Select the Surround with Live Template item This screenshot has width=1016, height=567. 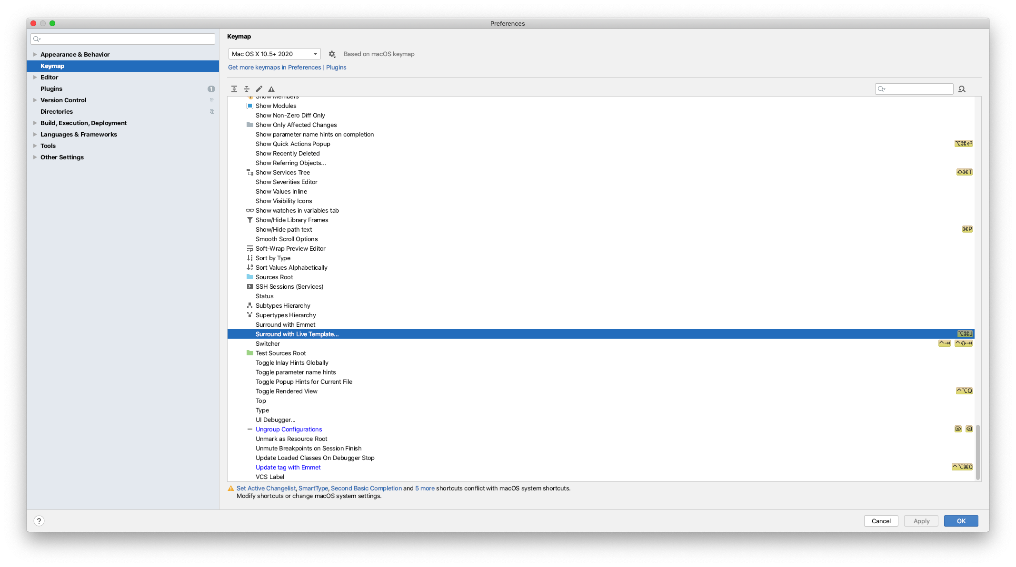tap(297, 333)
